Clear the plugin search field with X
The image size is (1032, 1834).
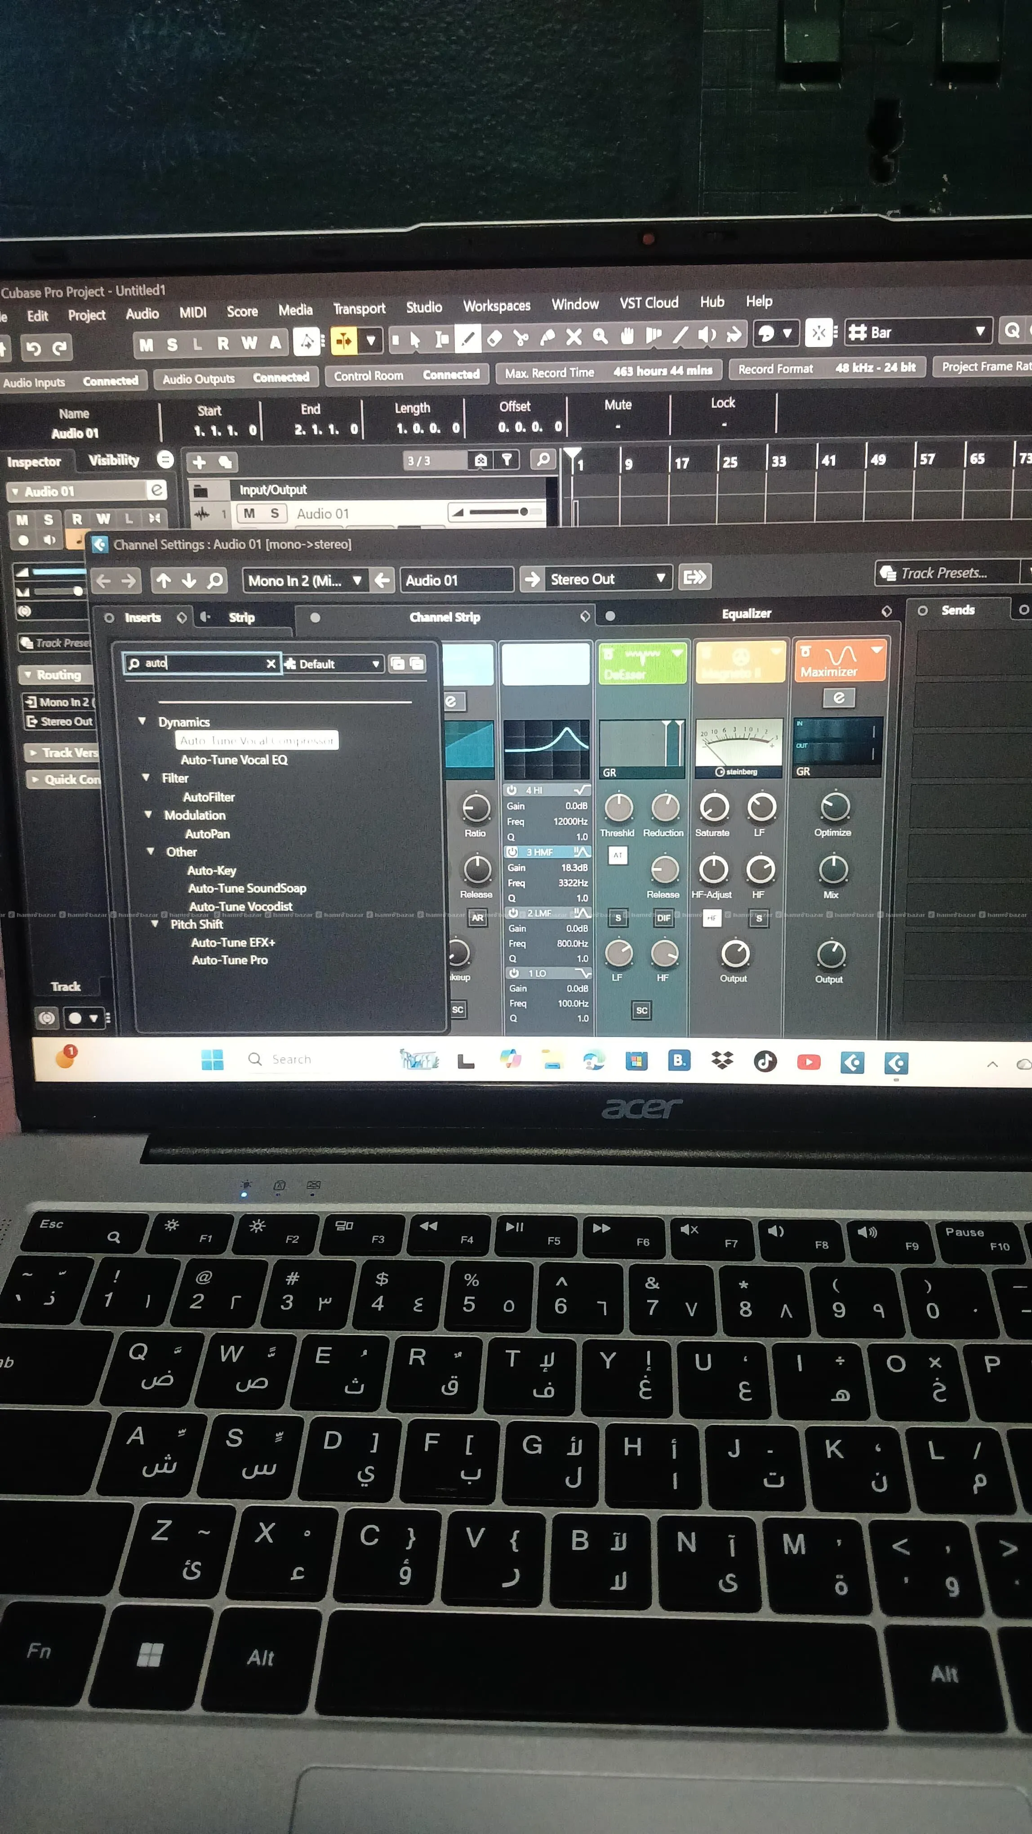271,663
